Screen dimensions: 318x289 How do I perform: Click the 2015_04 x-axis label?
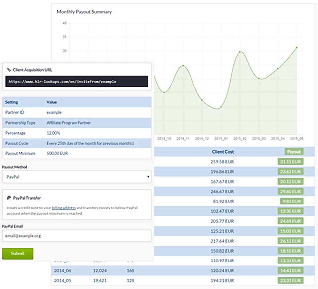point(278,139)
